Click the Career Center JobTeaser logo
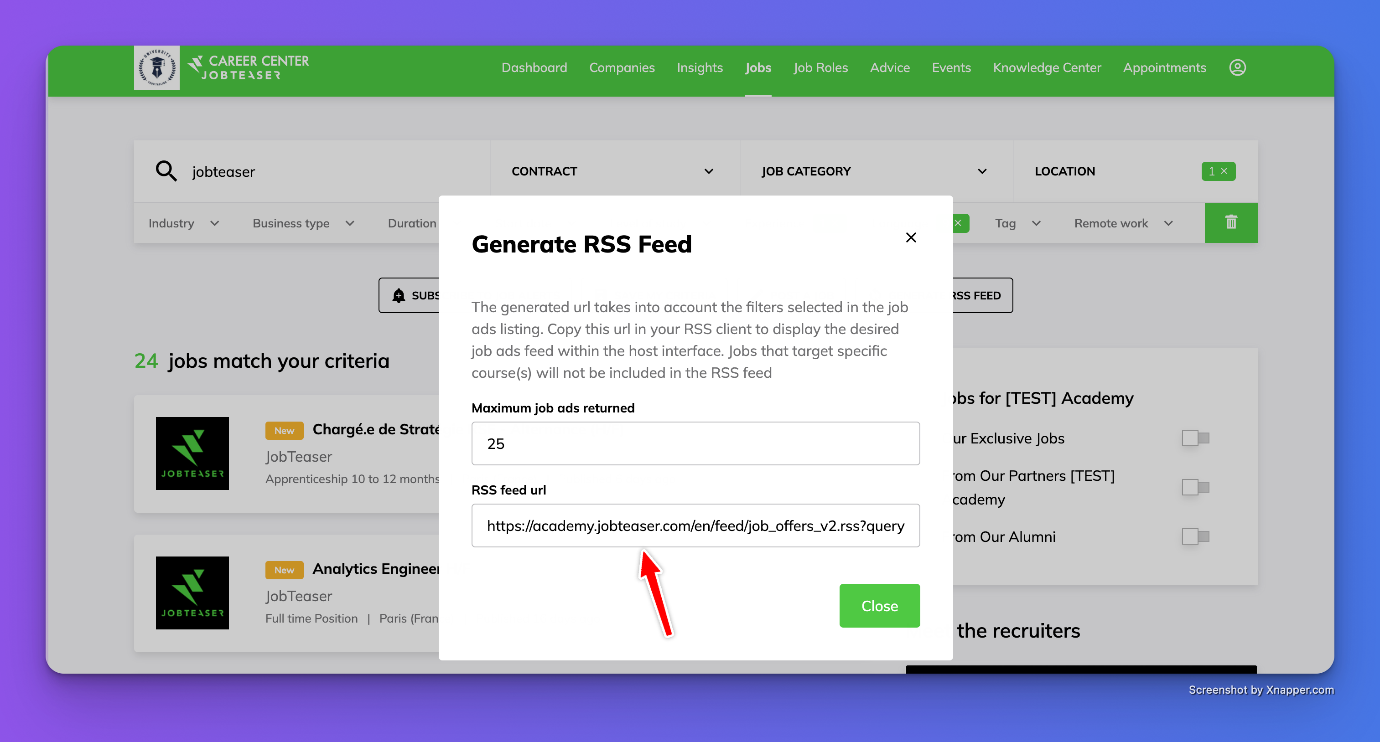This screenshot has height=742, width=1380. 249,68
